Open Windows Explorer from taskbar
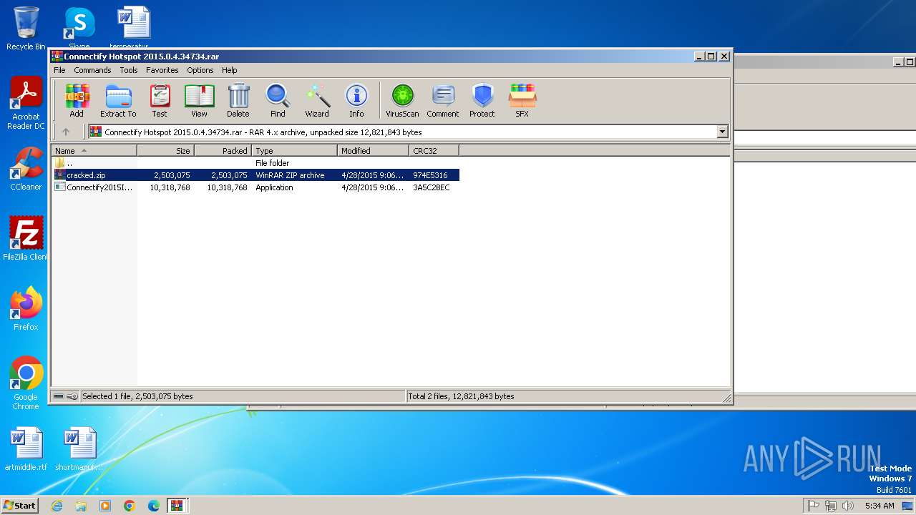Screen dimensions: 916x515 [x=81, y=506]
